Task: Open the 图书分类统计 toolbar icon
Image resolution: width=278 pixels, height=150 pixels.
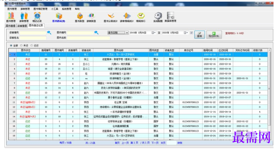Action: tap(110, 17)
